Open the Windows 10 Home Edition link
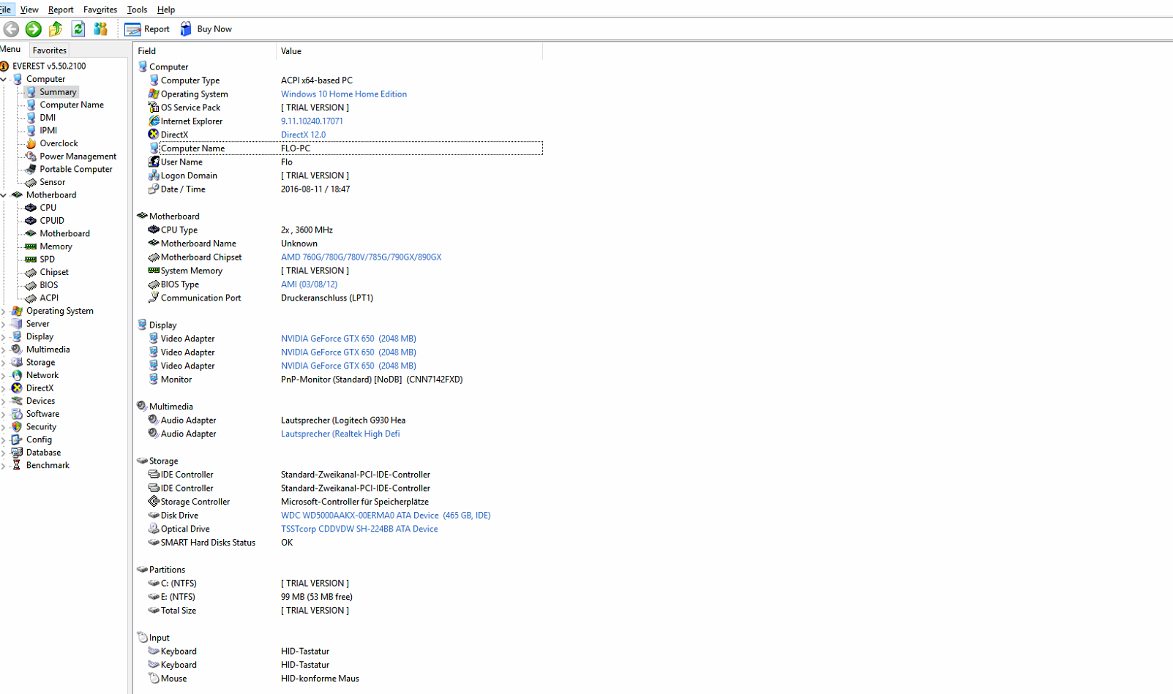 click(344, 94)
